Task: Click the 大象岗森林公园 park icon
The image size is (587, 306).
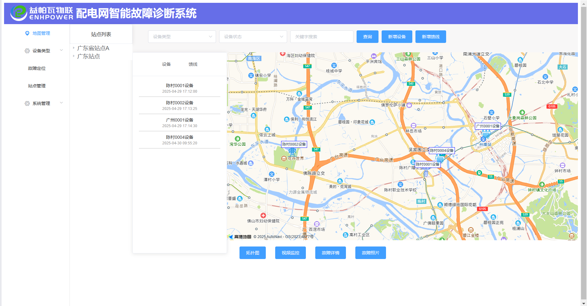Action: coord(522,112)
